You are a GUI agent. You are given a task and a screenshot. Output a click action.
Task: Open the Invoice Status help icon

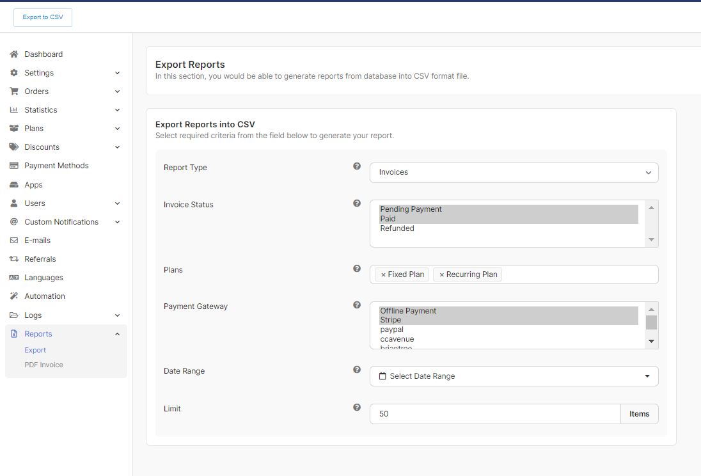pos(357,203)
